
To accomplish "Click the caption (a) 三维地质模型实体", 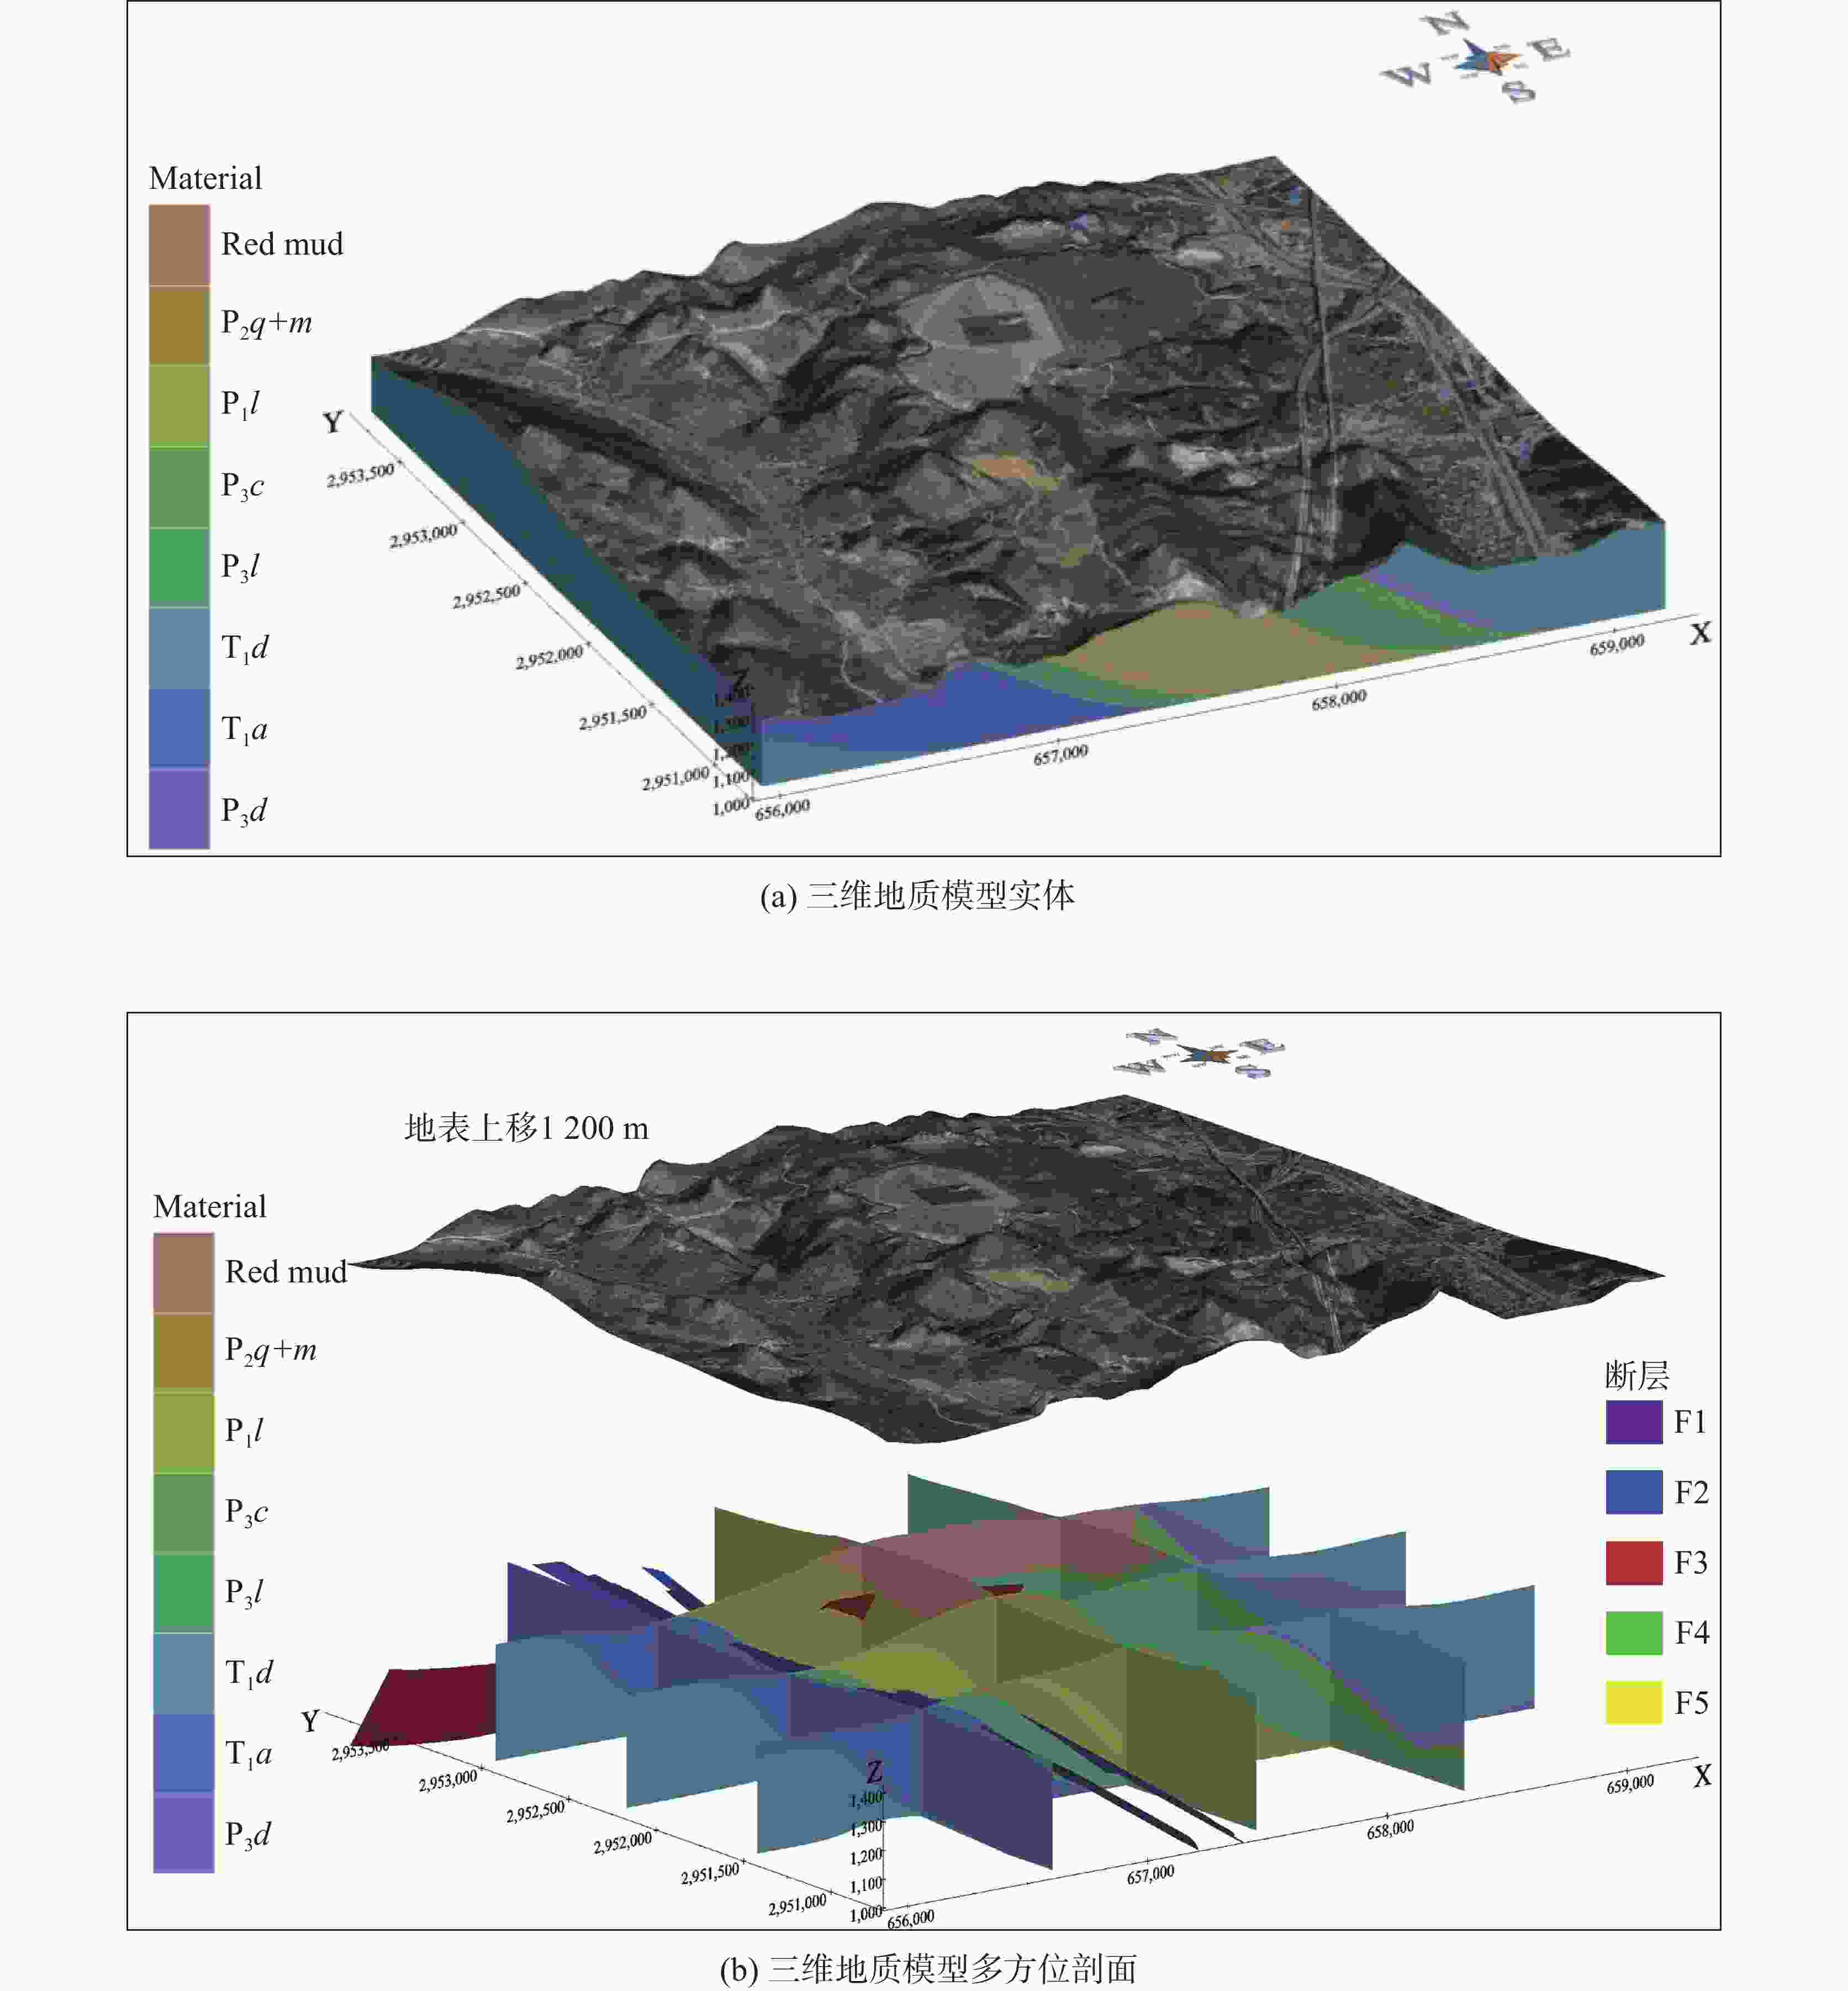I will (917, 896).
